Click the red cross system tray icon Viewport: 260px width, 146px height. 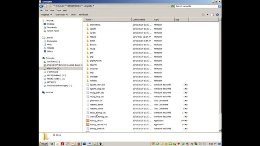pyautogui.click(x=179, y=144)
